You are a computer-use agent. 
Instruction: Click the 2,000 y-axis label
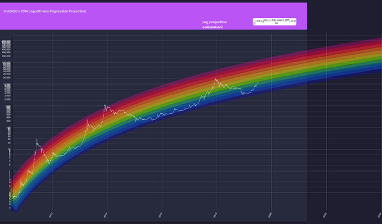pyautogui.click(x=8, y=99)
